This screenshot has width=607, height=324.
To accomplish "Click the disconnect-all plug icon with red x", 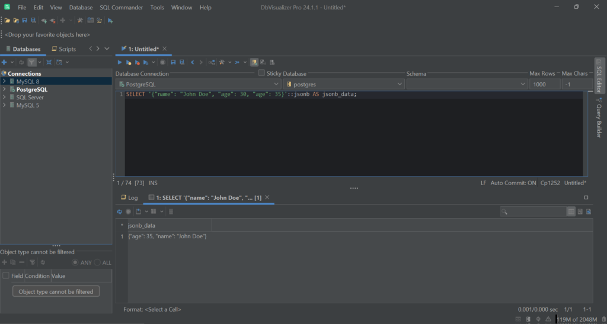I will point(53,21).
